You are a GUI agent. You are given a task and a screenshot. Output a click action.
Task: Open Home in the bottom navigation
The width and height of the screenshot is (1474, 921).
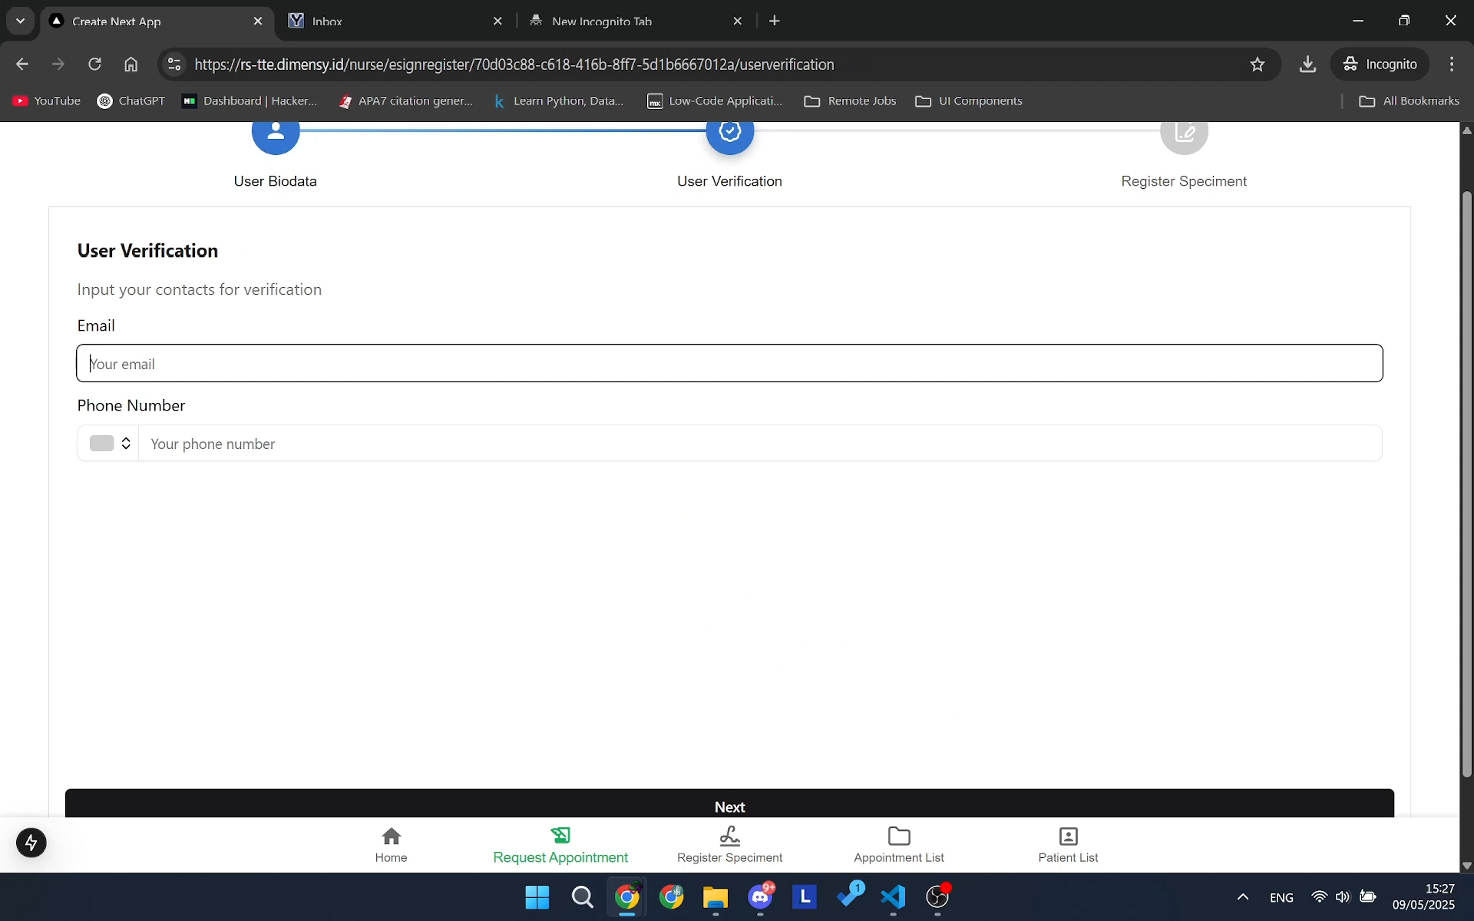390,844
